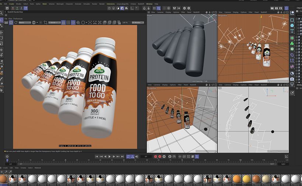This screenshot has width=302, height=186.
Task: Click frame 60 on the timeline ruler
Action: click(147, 160)
